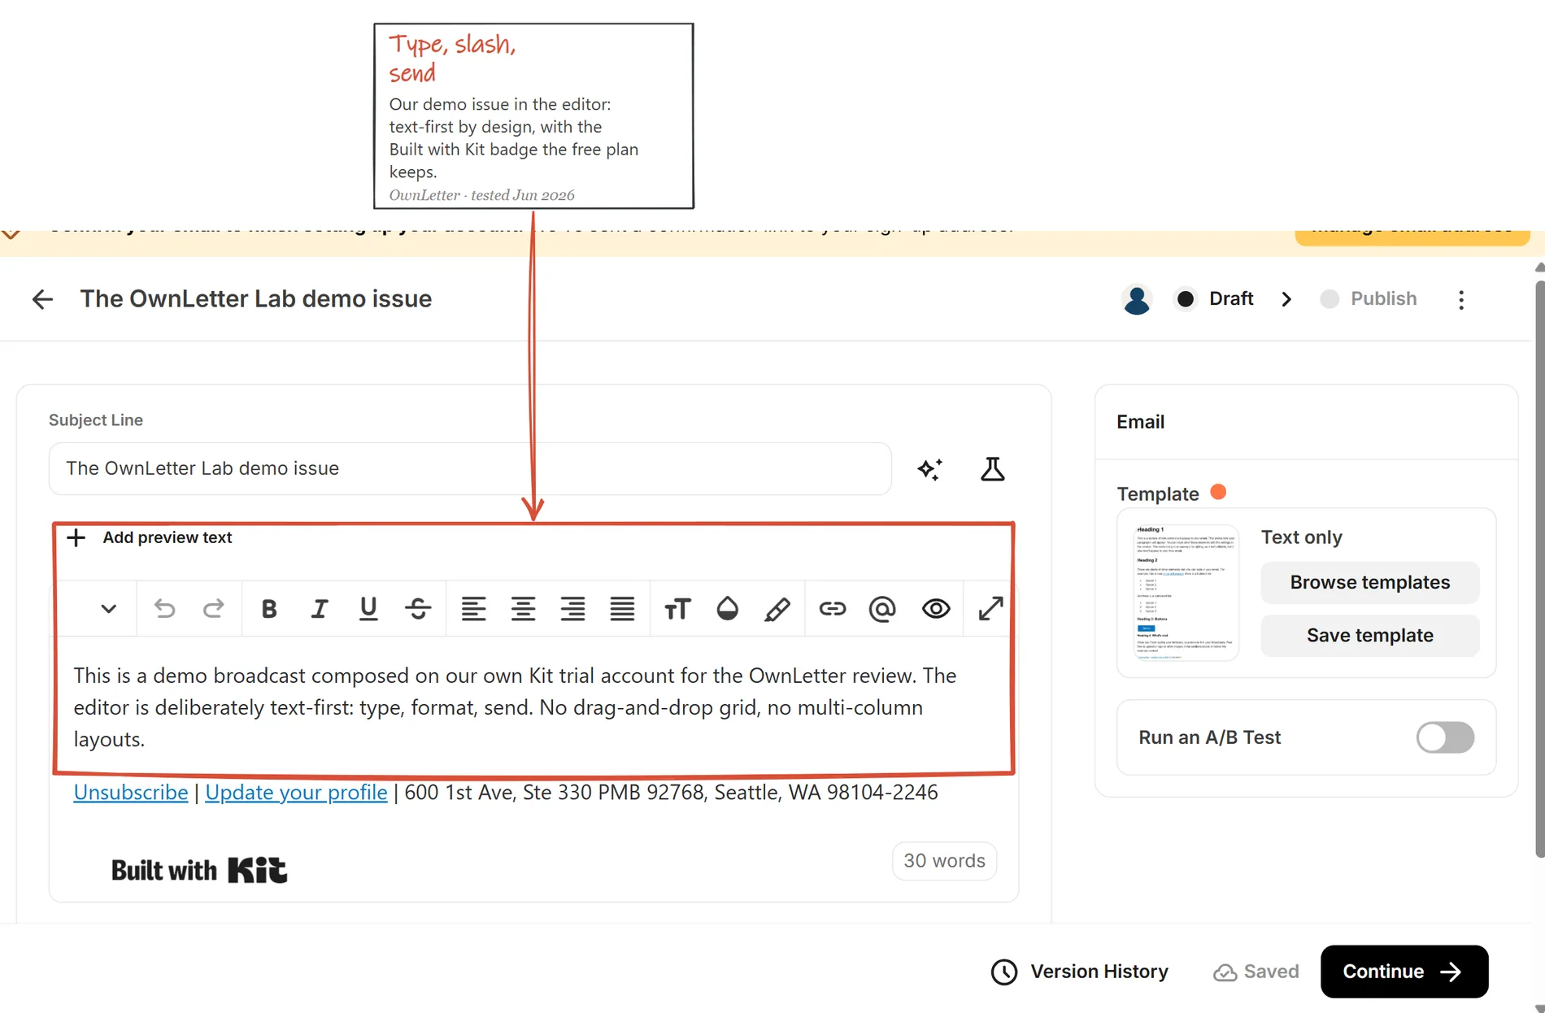
Task: Go back using the left arrow
Action: point(42,299)
